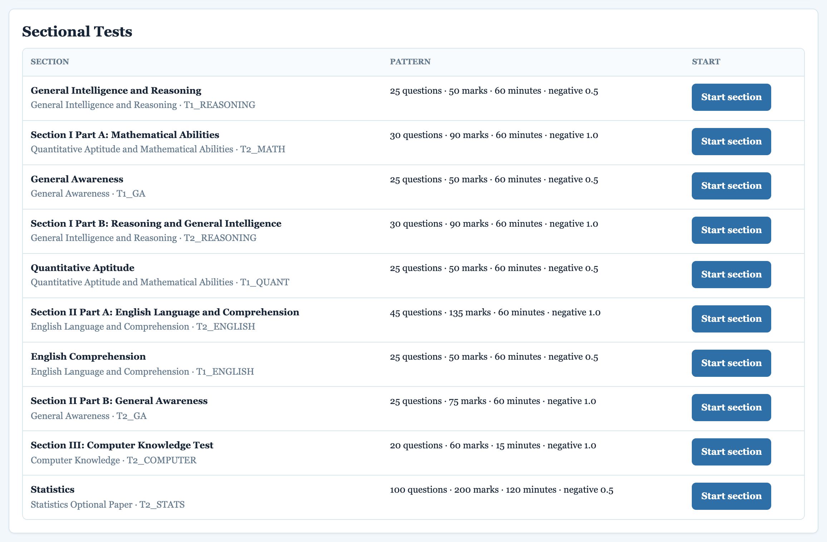Select the 'Quantitative Aptitude' row title
This screenshot has height=542, width=827.
[83, 268]
